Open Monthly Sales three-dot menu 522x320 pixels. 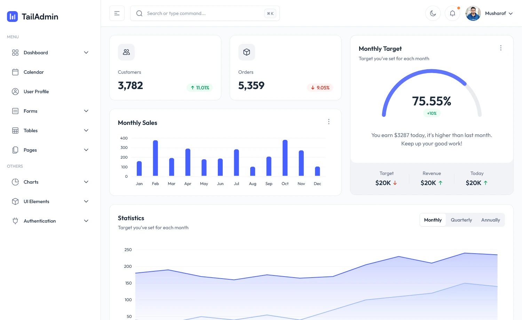pyautogui.click(x=329, y=121)
